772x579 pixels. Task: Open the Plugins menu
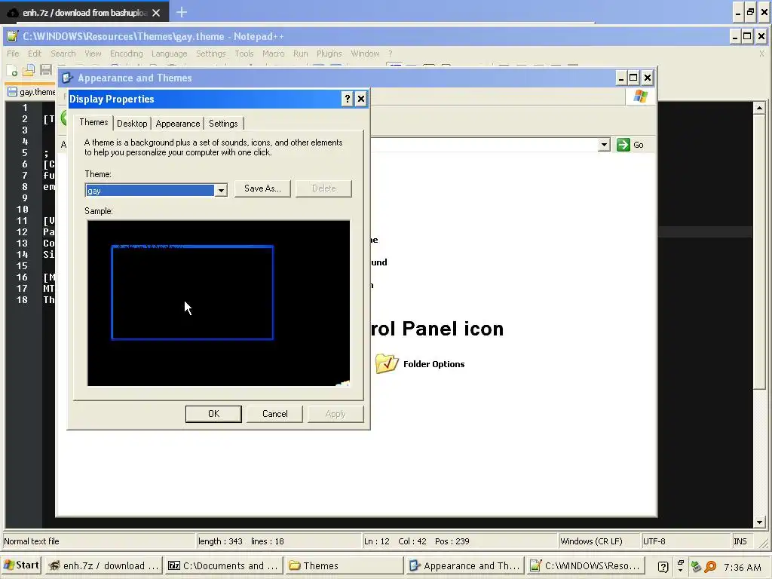329,54
